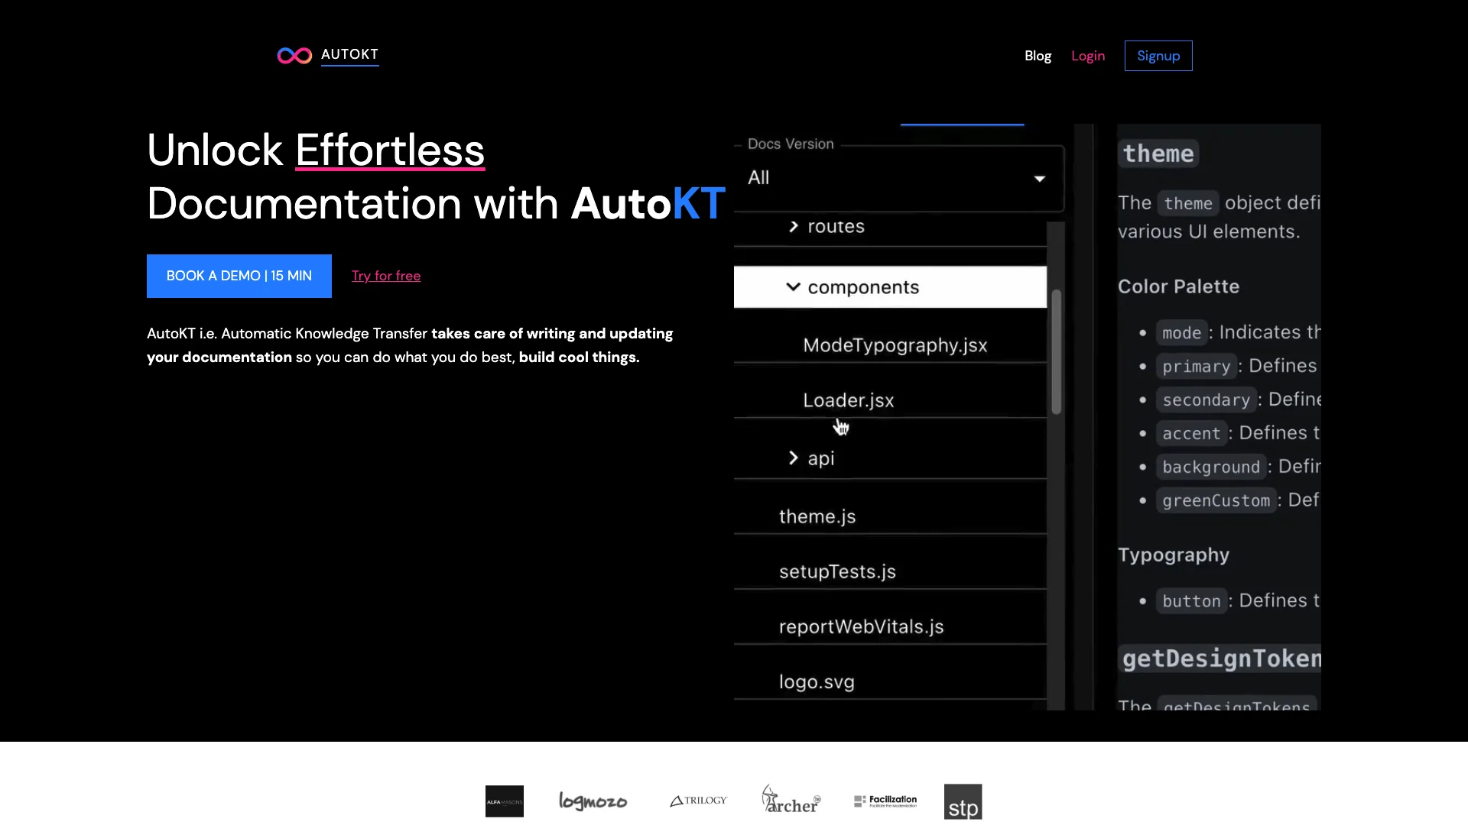Open the Blog page
The width and height of the screenshot is (1468, 825).
point(1038,56)
